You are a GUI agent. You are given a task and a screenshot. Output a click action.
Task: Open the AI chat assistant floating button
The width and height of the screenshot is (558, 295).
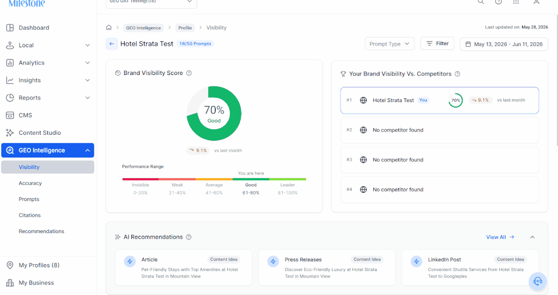point(538,281)
